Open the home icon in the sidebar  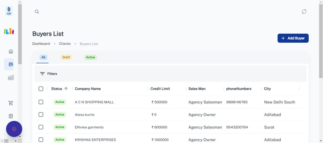coord(11,52)
